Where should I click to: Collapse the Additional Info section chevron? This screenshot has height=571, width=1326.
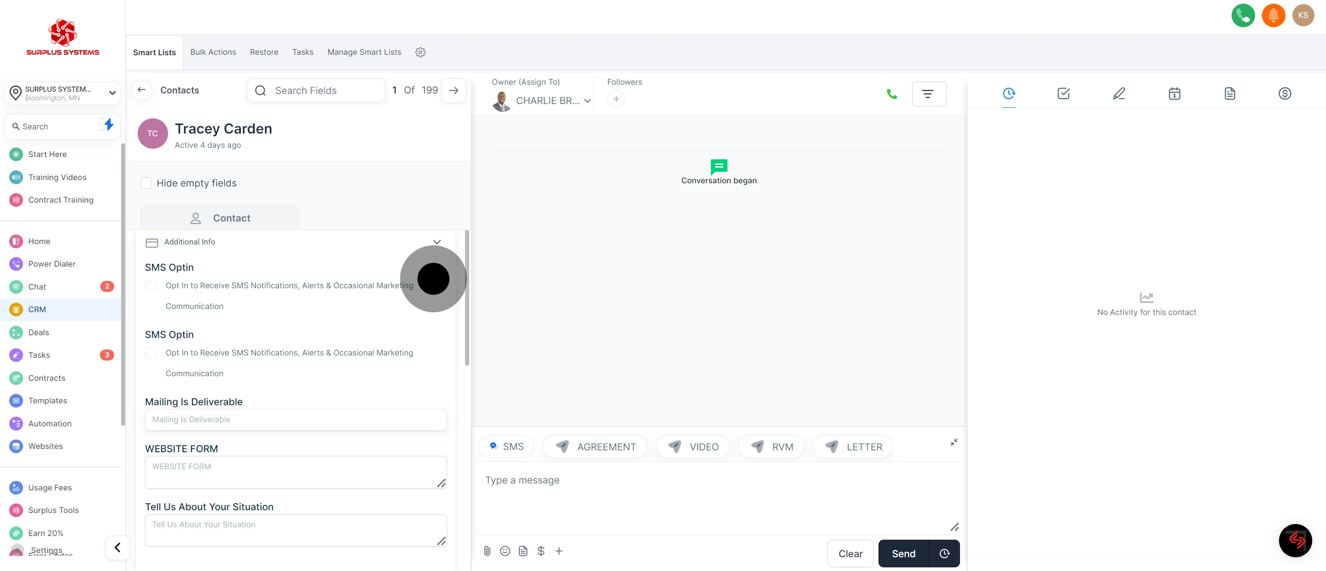point(436,241)
